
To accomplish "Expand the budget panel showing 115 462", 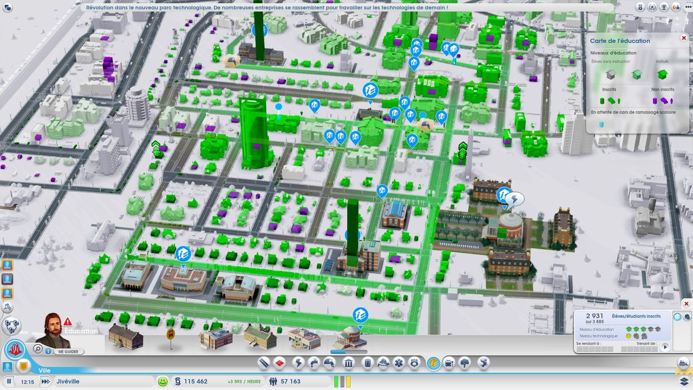I will [192, 381].
